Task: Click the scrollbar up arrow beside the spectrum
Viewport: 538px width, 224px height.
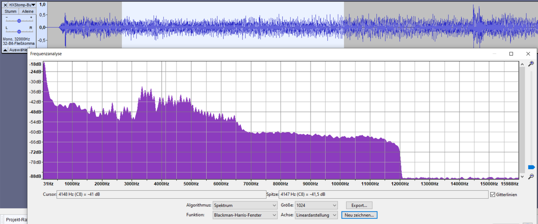Action: click(x=522, y=64)
